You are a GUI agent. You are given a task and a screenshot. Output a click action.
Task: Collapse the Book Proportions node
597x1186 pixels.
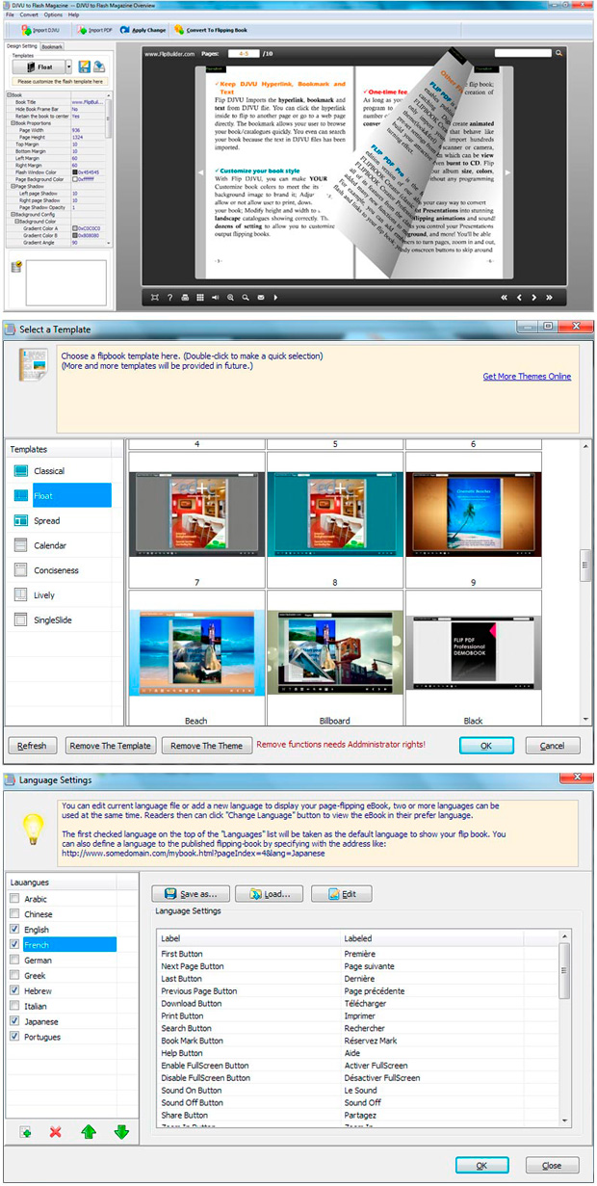click(x=13, y=123)
